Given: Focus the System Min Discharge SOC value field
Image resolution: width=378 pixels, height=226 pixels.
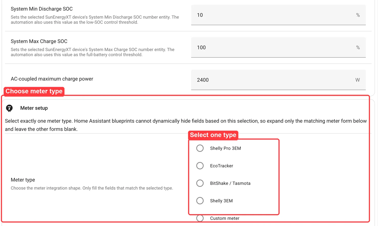Looking at the screenshot, I should click(278, 15).
